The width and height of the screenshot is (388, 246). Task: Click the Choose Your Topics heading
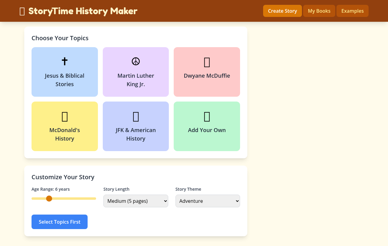60,38
